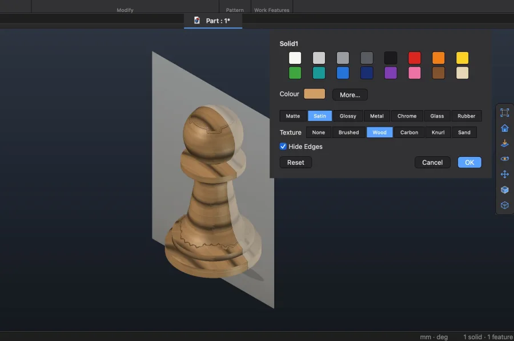This screenshot has width=514, height=341.
Task: Confirm appearance with OK button
Action: (469, 163)
